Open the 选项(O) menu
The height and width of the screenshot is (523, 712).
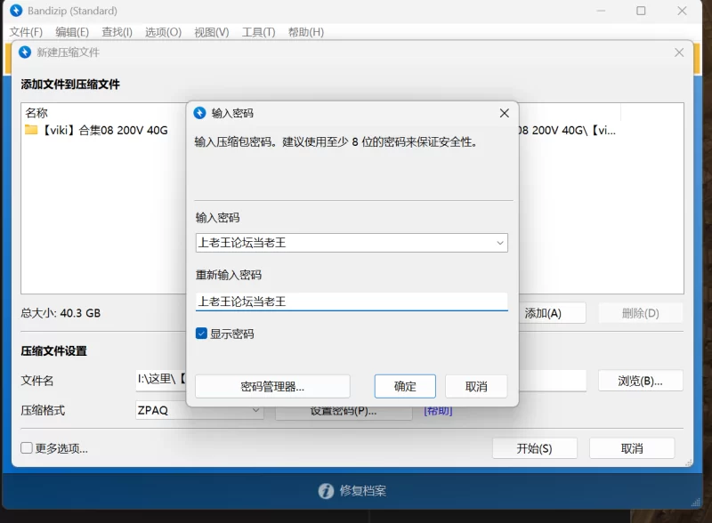click(x=163, y=32)
